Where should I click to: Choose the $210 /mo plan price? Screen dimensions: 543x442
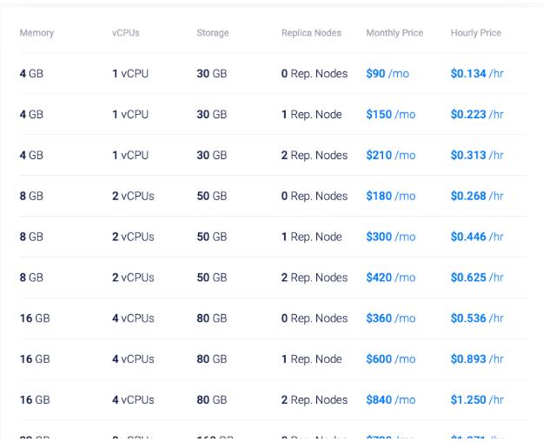pos(391,156)
